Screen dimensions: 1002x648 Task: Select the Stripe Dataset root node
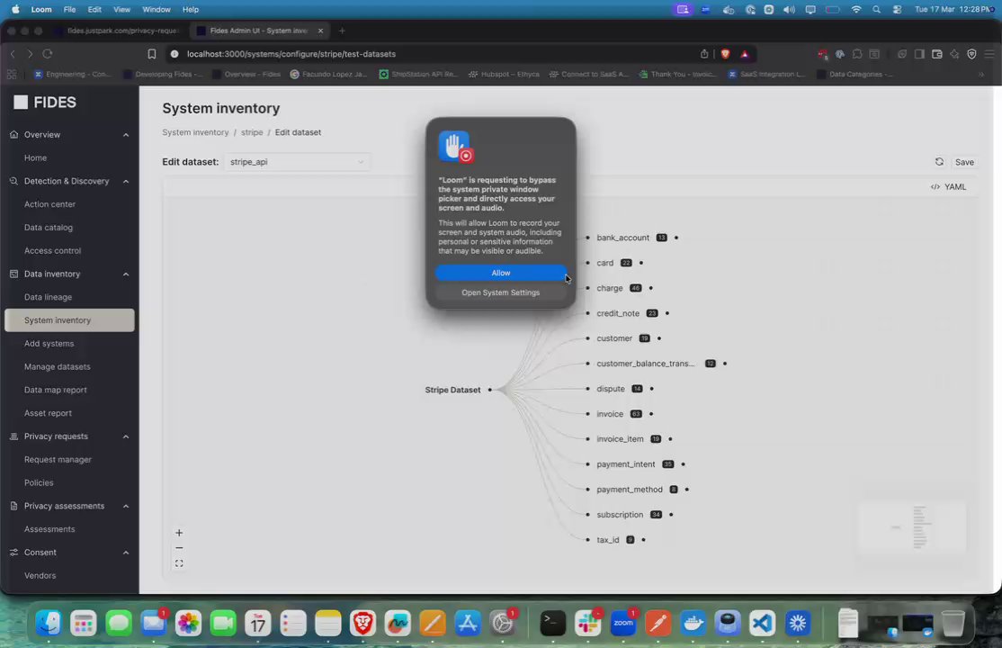452,390
